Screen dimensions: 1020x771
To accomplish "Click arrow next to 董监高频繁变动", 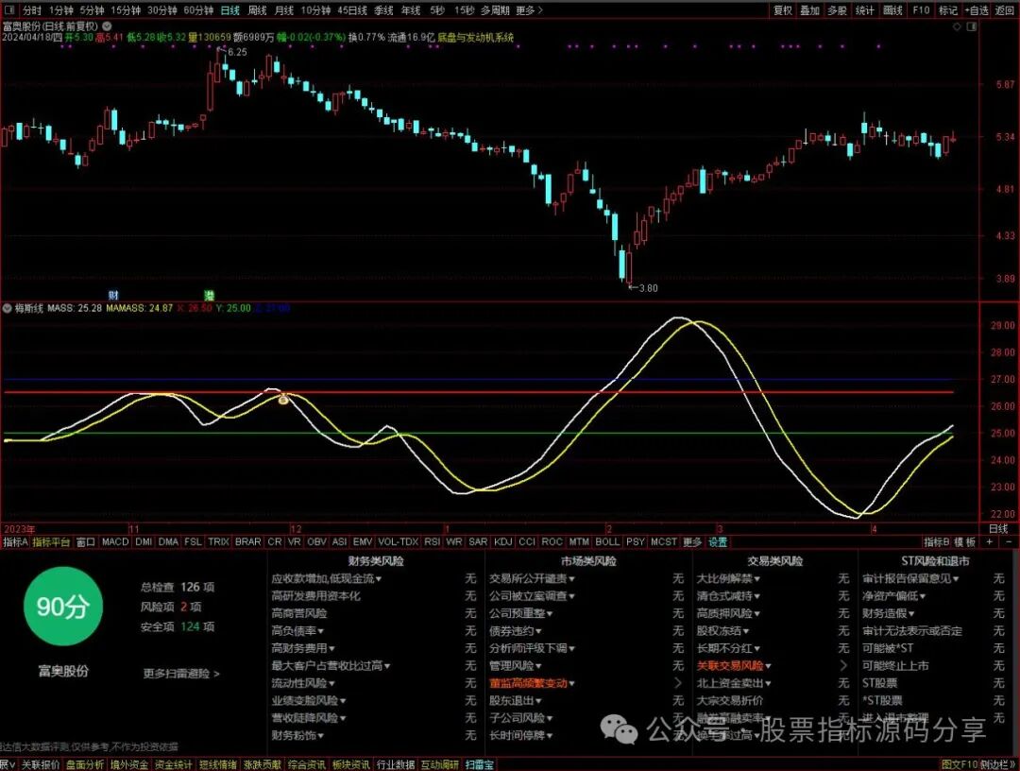I will click(x=678, y=683).
